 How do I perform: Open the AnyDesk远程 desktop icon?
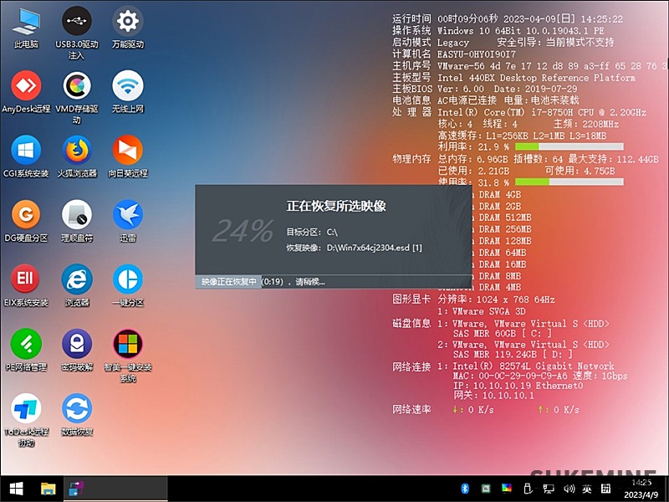click(26, 86)
